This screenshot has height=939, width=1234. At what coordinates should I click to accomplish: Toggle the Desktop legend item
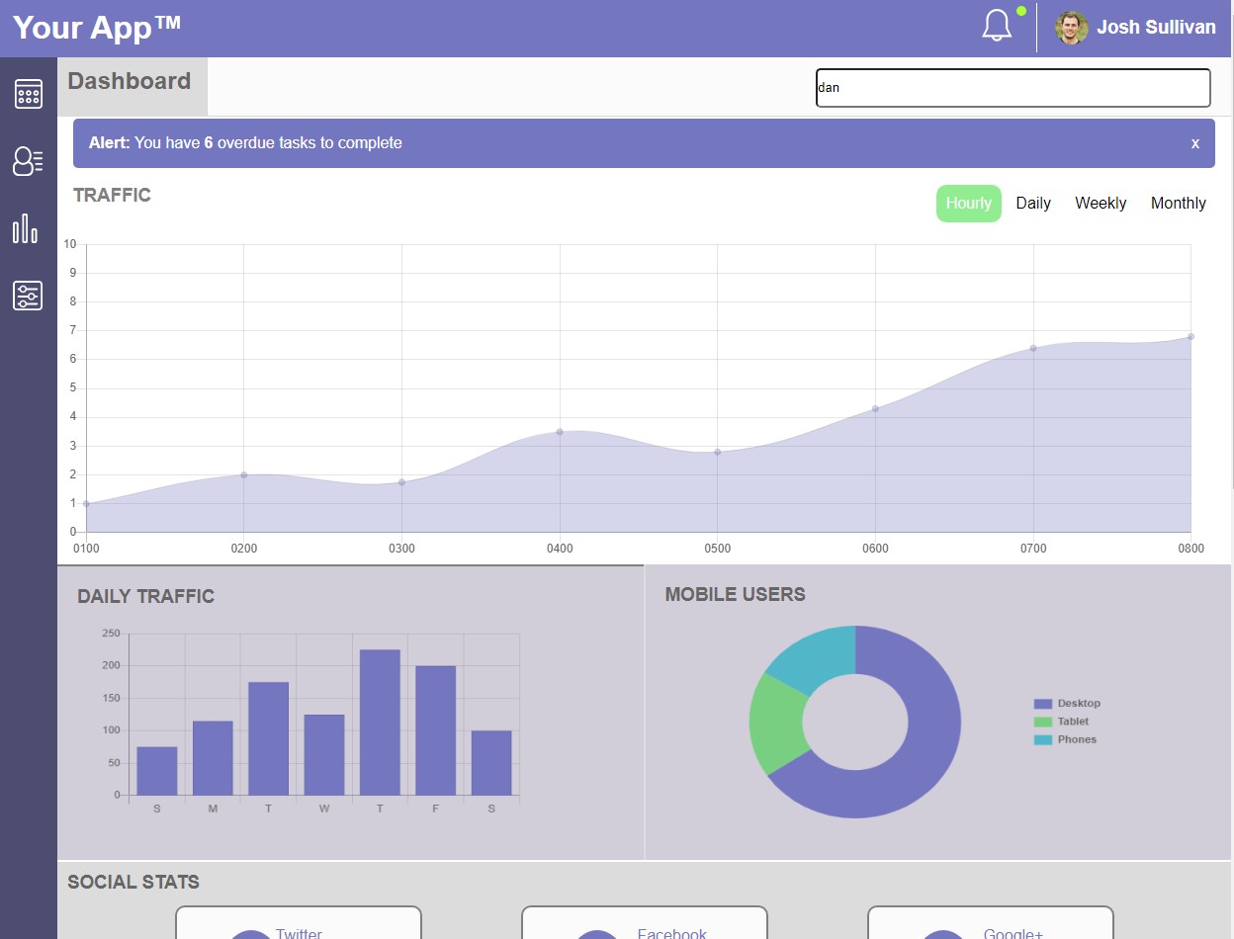(1067, 704)
